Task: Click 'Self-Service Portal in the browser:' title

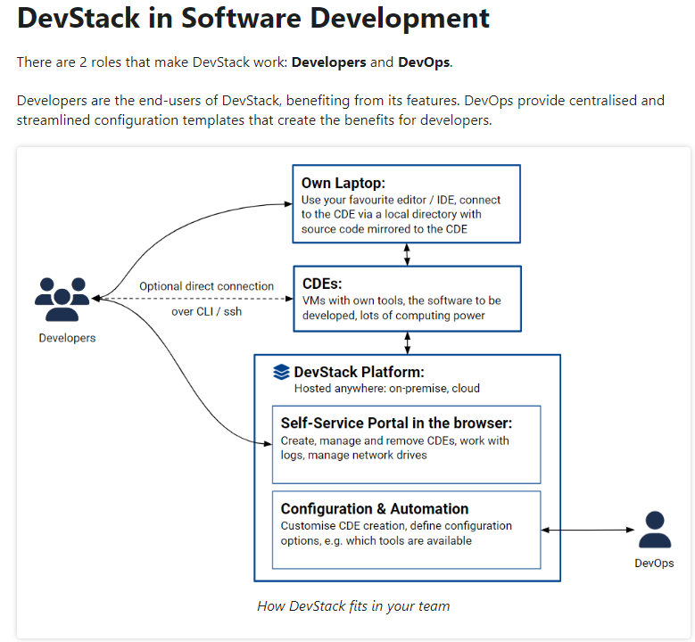Action: (x=396, y=424)
